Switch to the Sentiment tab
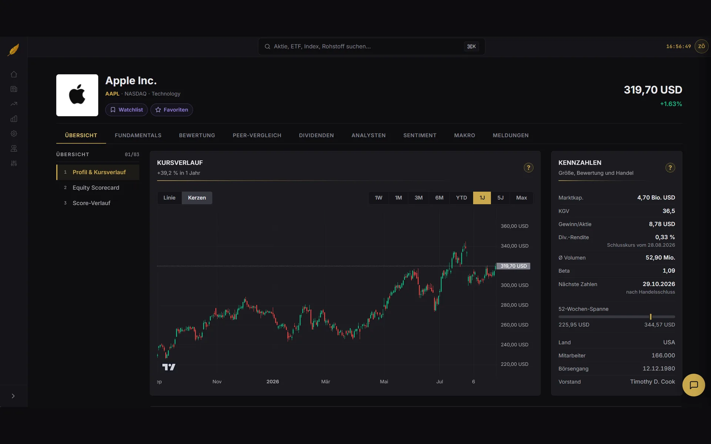Image resolution: width=711 pixels, height=444 pixels. pyautogui.click(x=420, y=135)
